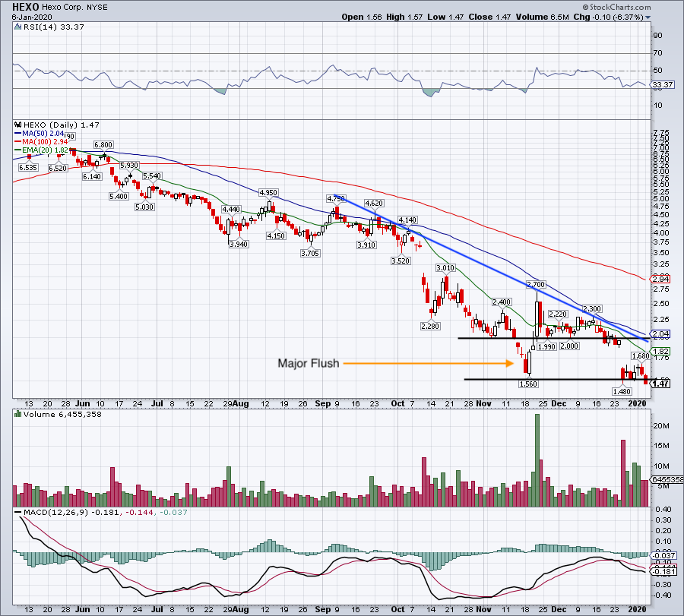Click the 3.705 low price label

point(310,253)
